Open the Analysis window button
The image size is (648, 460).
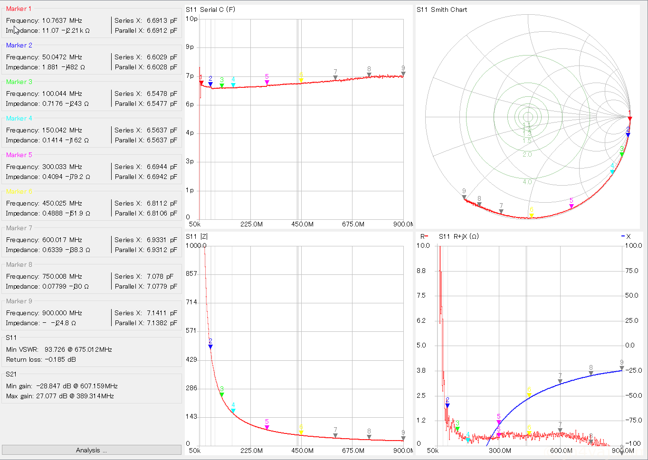tap(91, 450)
